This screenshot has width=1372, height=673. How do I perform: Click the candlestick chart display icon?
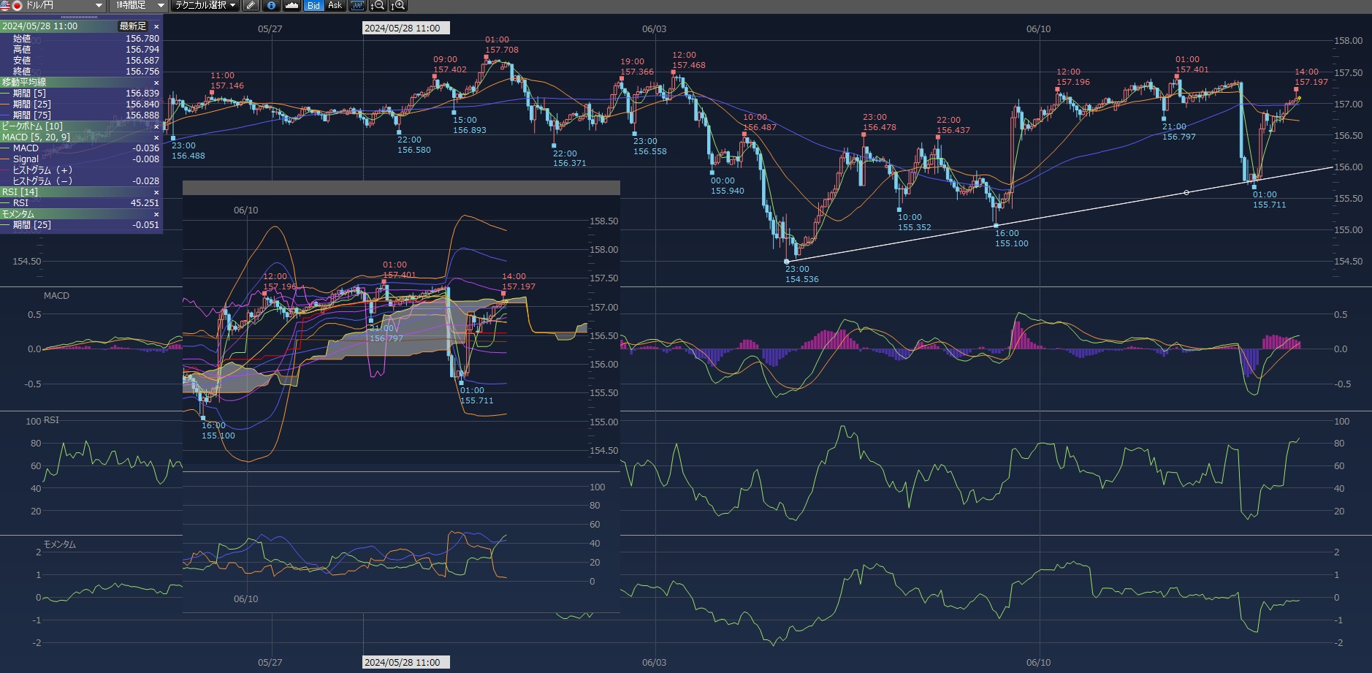357,6
